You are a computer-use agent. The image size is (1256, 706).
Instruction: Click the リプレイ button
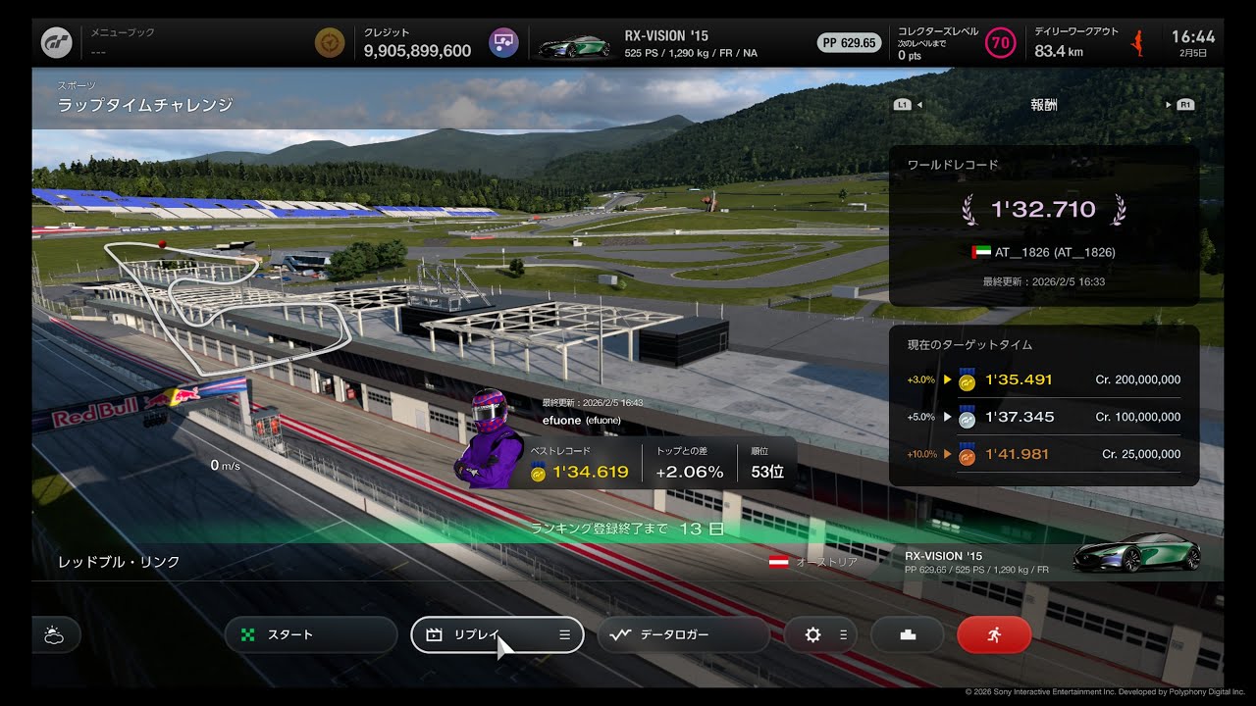[x=497, y=634]
